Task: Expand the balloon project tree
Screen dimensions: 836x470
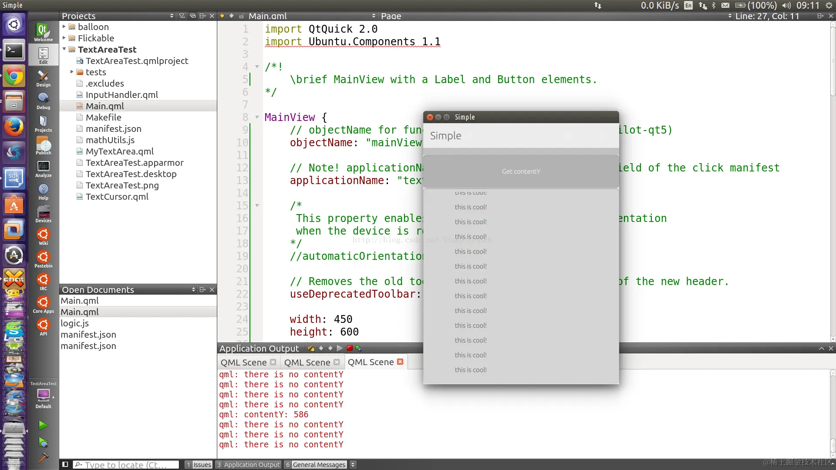Action: point(64,27)
